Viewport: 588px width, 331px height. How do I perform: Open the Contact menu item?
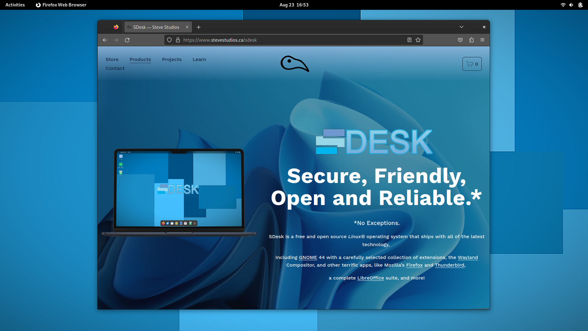[115, 68]
